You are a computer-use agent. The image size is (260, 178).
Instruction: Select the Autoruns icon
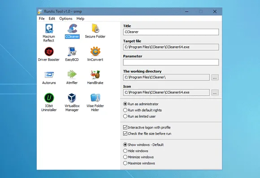[x=49, y=75]
